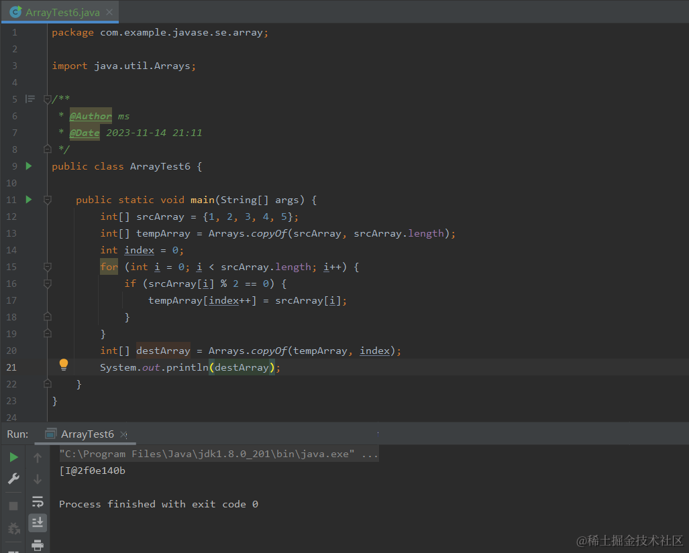
Task: Fold the for loop at line 15
Action: pyautogui.click(x=48, y=267)
